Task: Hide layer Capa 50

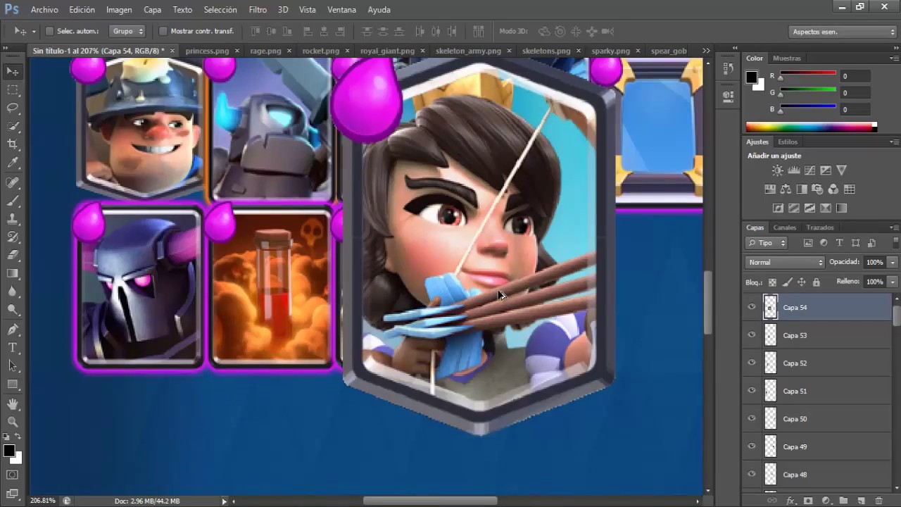Action: point(752,418)
